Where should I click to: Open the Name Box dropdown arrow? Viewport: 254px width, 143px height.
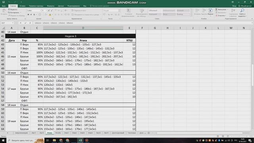(x=13, y=23)
